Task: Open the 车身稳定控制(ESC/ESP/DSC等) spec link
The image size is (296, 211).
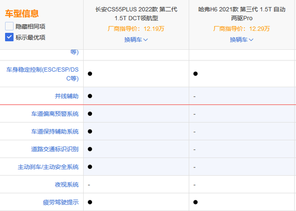Action: pos(42,74)
